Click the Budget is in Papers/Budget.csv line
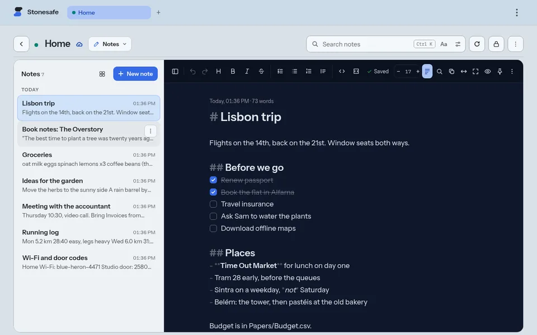The image size is (537, 335). pos(260,326)
